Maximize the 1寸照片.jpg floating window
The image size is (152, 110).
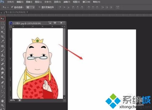pos(55,23)
